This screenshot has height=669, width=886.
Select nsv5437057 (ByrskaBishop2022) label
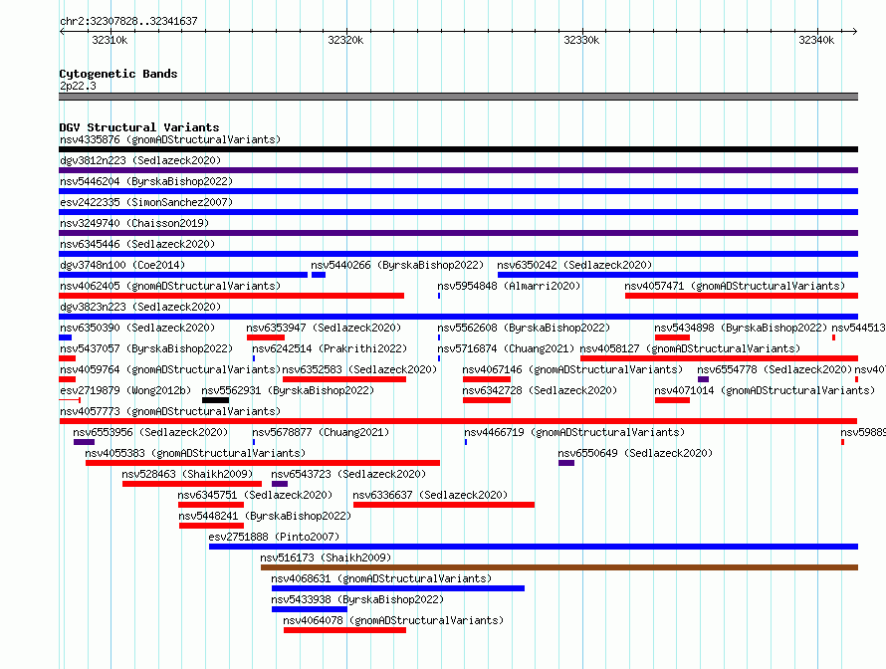pyautogui.click(x=146, y=348)
